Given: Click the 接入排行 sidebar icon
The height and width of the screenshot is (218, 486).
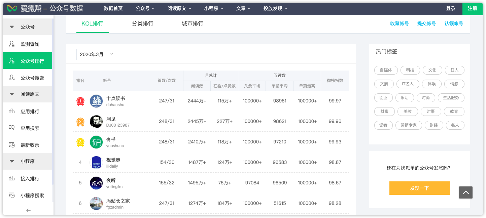Looking at the screenshot, I should (x=12, y=178).
